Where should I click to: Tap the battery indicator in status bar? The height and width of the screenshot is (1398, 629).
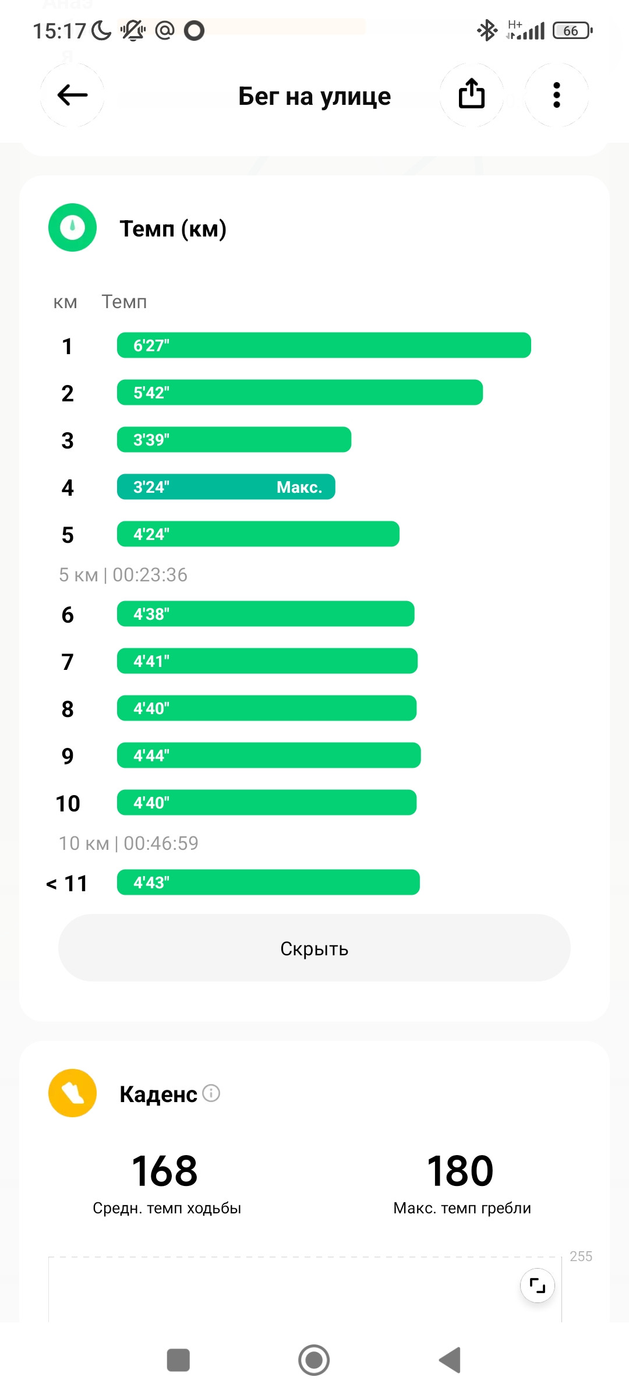pyautogui.click(x=573, y=30)
